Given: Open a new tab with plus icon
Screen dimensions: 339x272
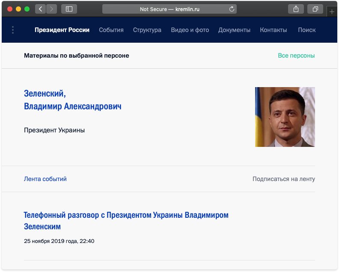Looking at the screenshot, I should [332, 12].
